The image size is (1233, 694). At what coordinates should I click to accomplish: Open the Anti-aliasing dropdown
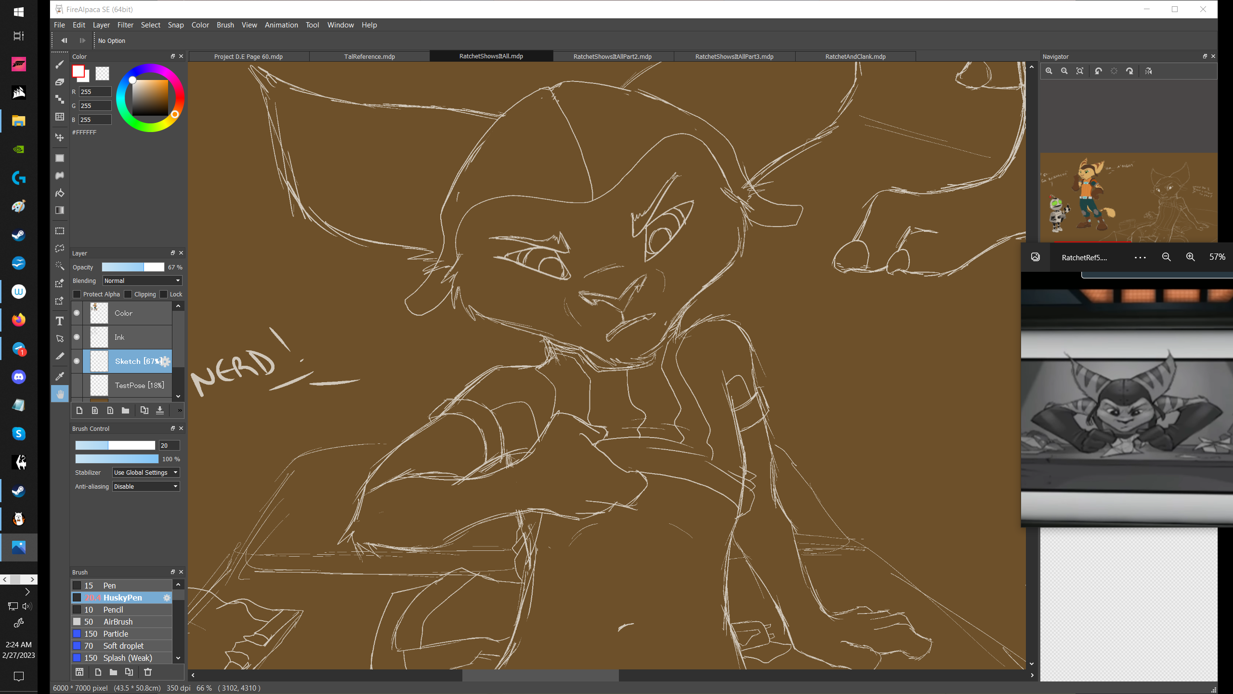click(146, 486)
